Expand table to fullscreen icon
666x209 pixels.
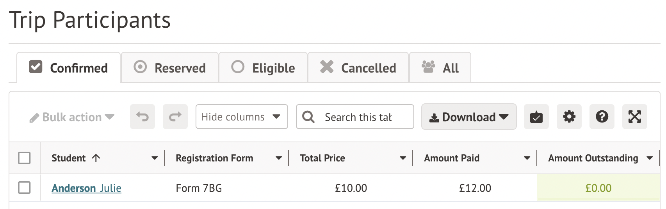tap(635, 117)
